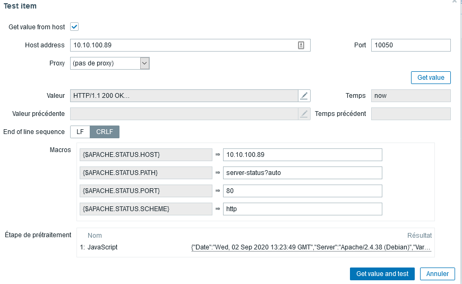462x284 pixels.
Task: Click the pencil icon beside Valeur field
Action: 304,96
